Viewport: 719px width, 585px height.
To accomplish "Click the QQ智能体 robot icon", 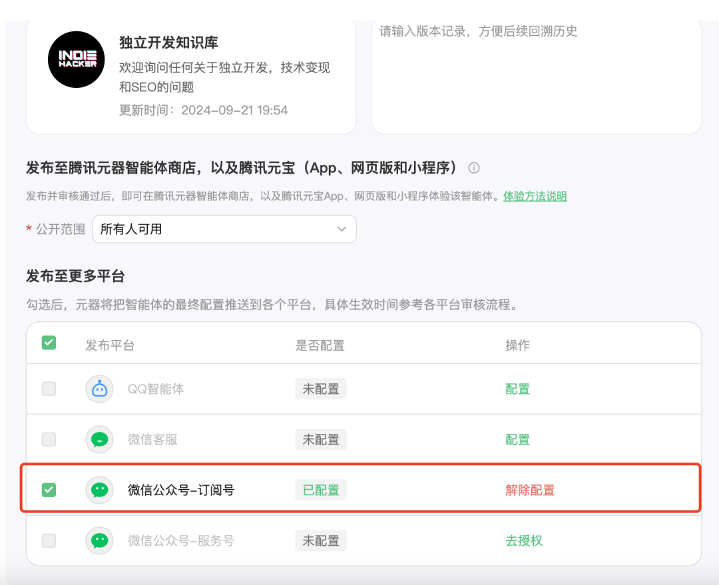I will (x=100, y=389).
